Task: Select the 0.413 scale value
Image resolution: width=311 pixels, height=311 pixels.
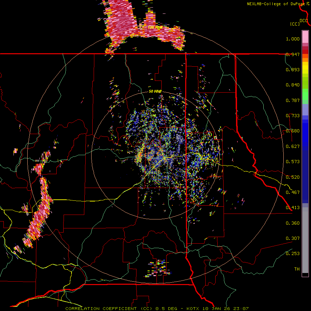Action: (x=293, y=208)
